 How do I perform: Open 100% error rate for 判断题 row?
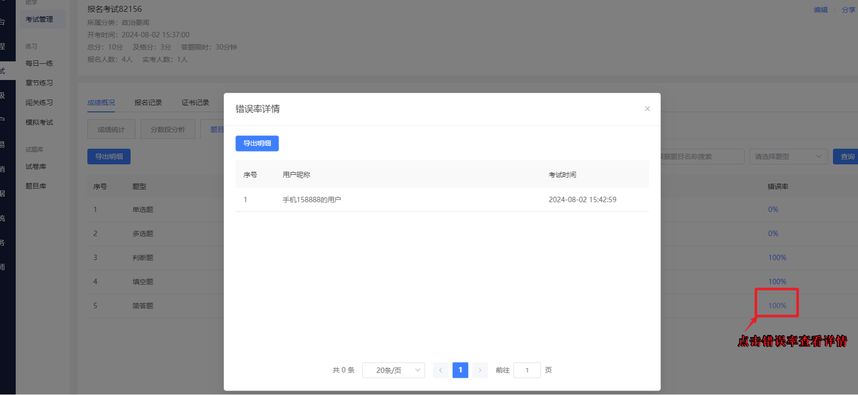(x=777, y=258)
